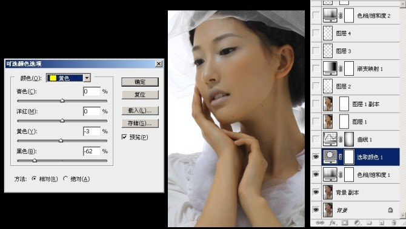Select the 相对(R) relative method
The image size is (406, 229).
pos(34,179)
